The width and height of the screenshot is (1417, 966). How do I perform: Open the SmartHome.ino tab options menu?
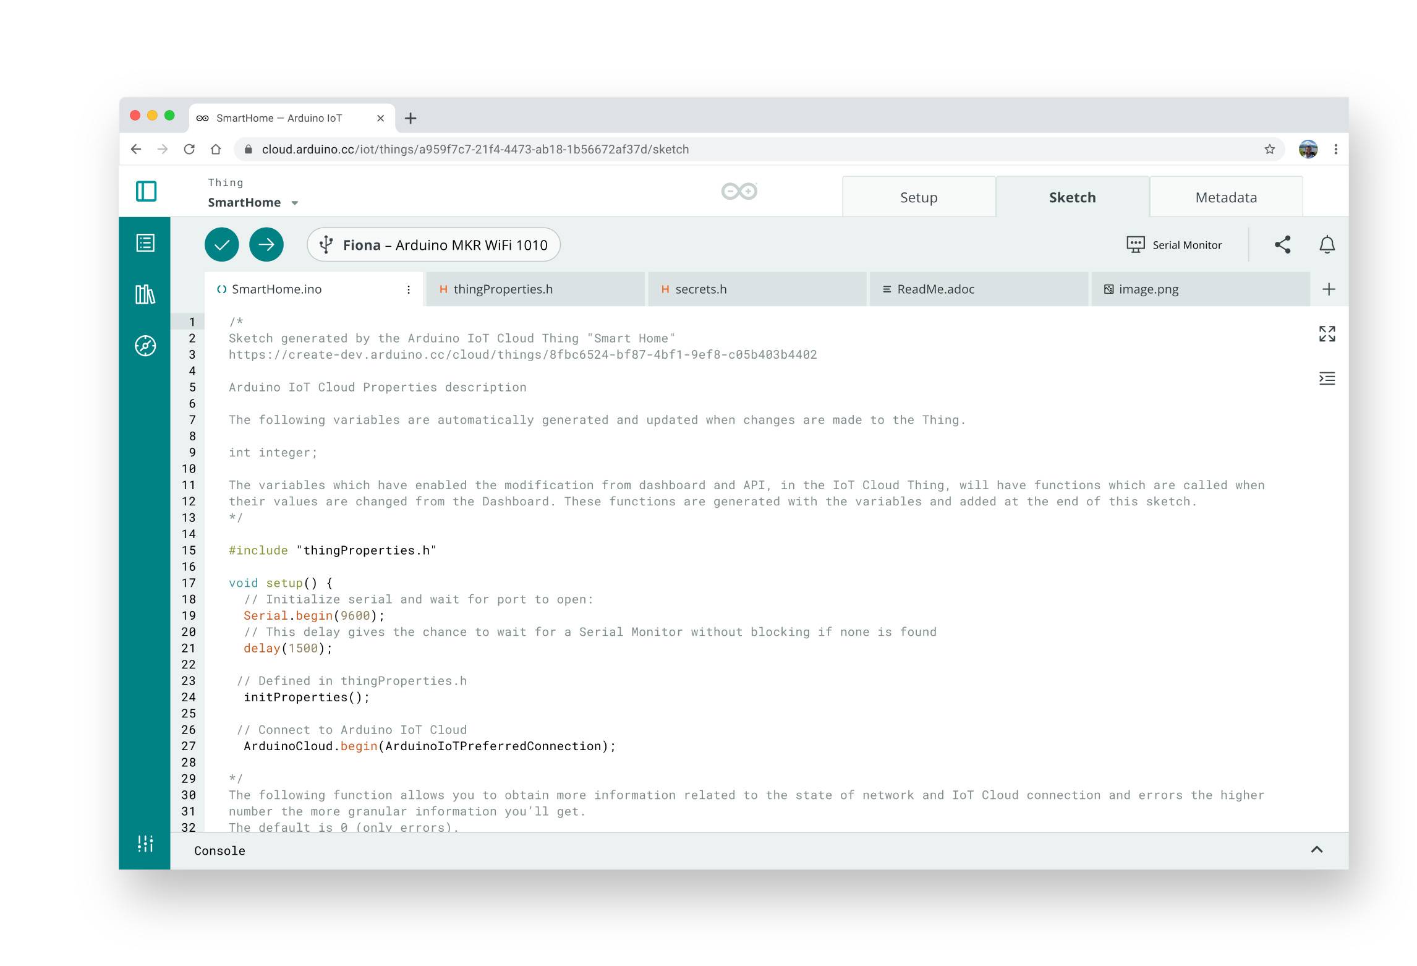click(x=408, y=289)
